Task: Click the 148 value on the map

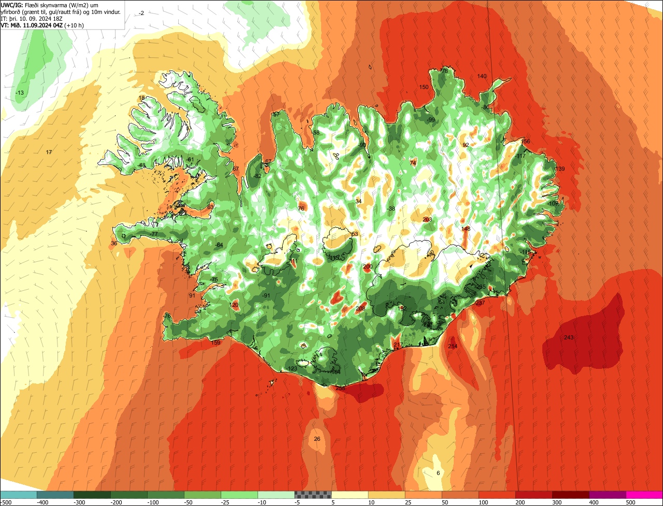Action: [466, 229]
